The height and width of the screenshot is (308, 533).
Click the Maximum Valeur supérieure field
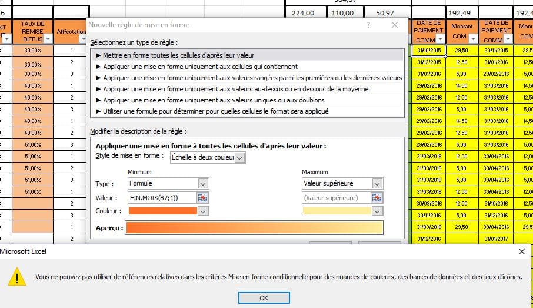(336, 198)
